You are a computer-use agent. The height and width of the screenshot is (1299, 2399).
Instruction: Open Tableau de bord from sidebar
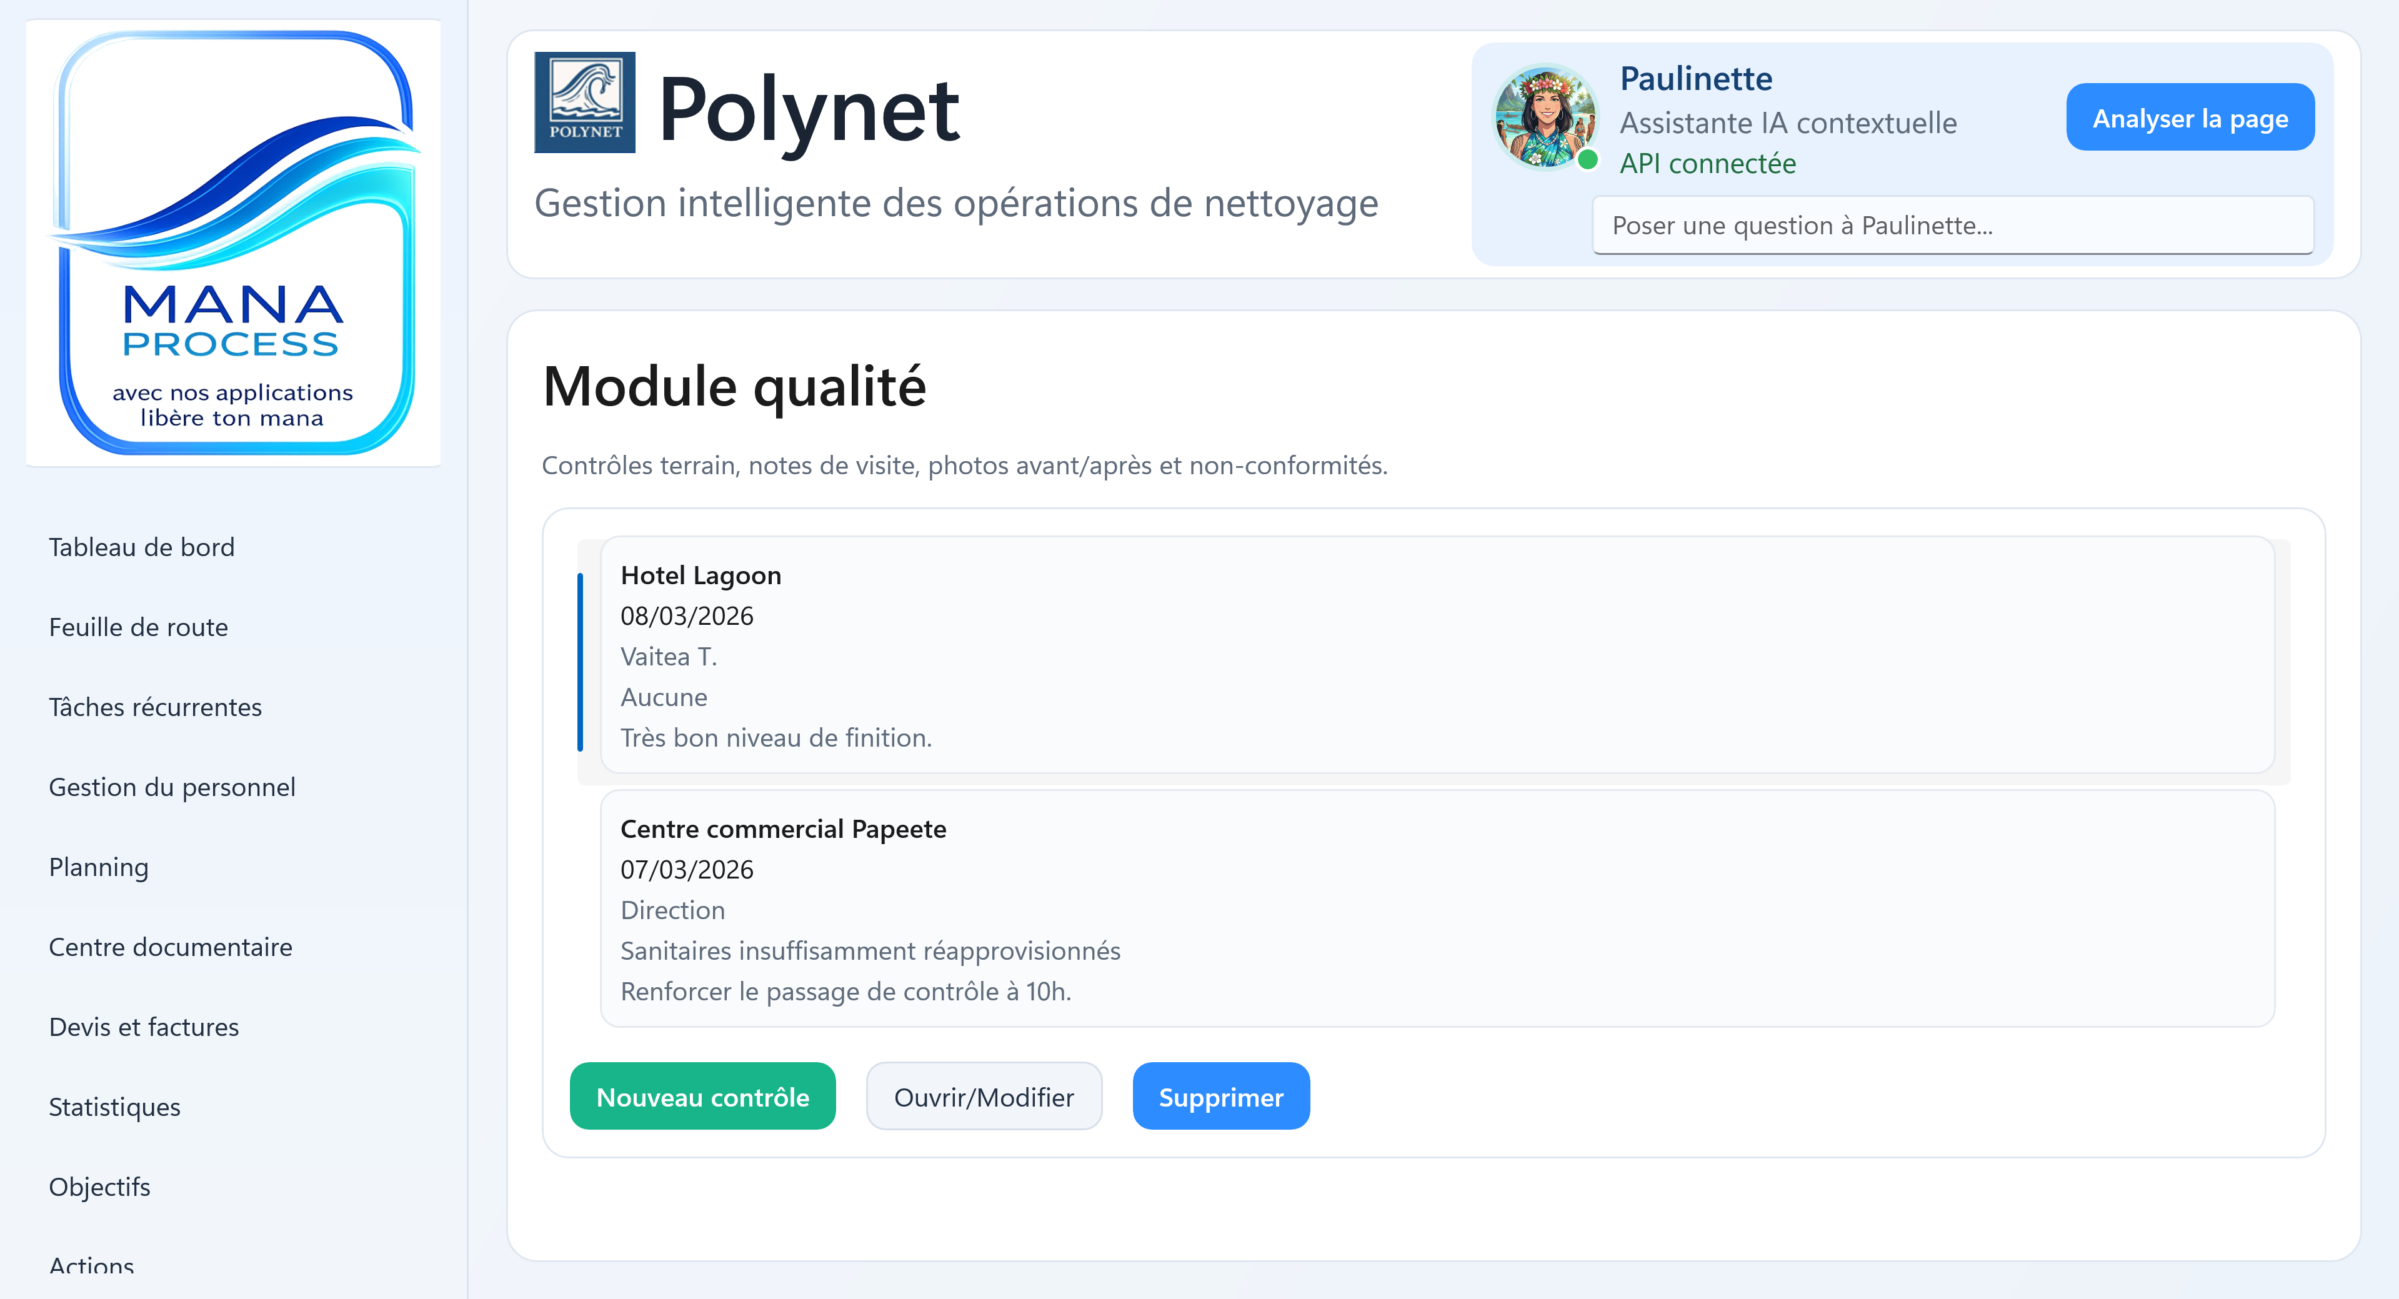pyautogui.click(x=142, y=547)
